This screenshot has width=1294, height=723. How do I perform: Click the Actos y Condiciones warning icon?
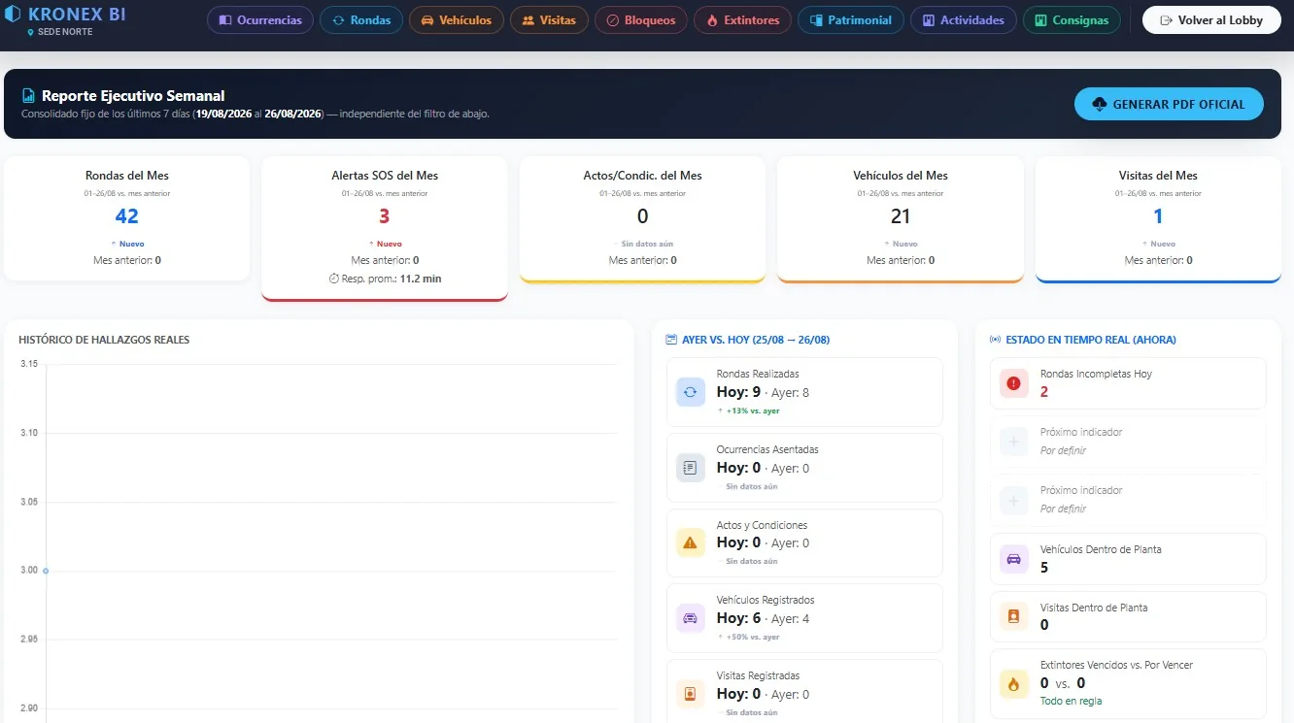coord(690,542)
